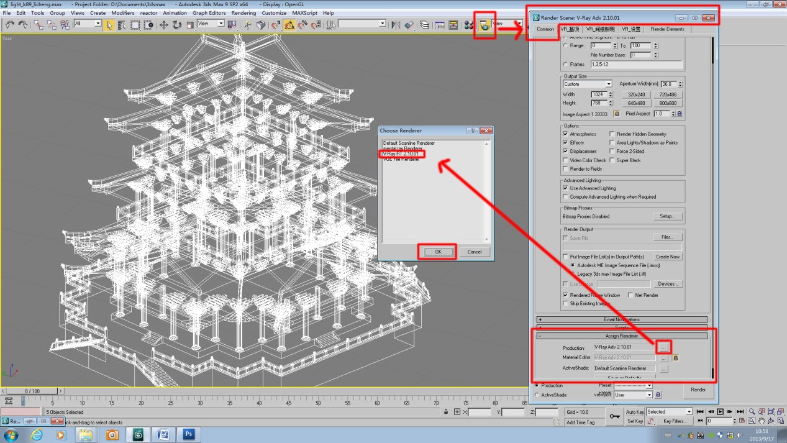Open the key filter Selected dropdown

[669, 411]
